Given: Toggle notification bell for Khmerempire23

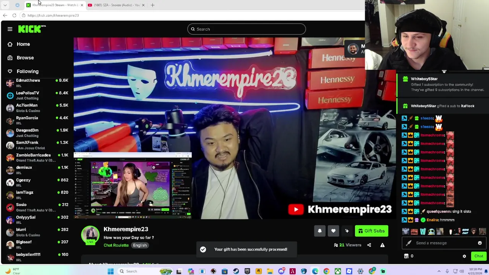Looking at the screenshot, I should click(x=320, y=231).
